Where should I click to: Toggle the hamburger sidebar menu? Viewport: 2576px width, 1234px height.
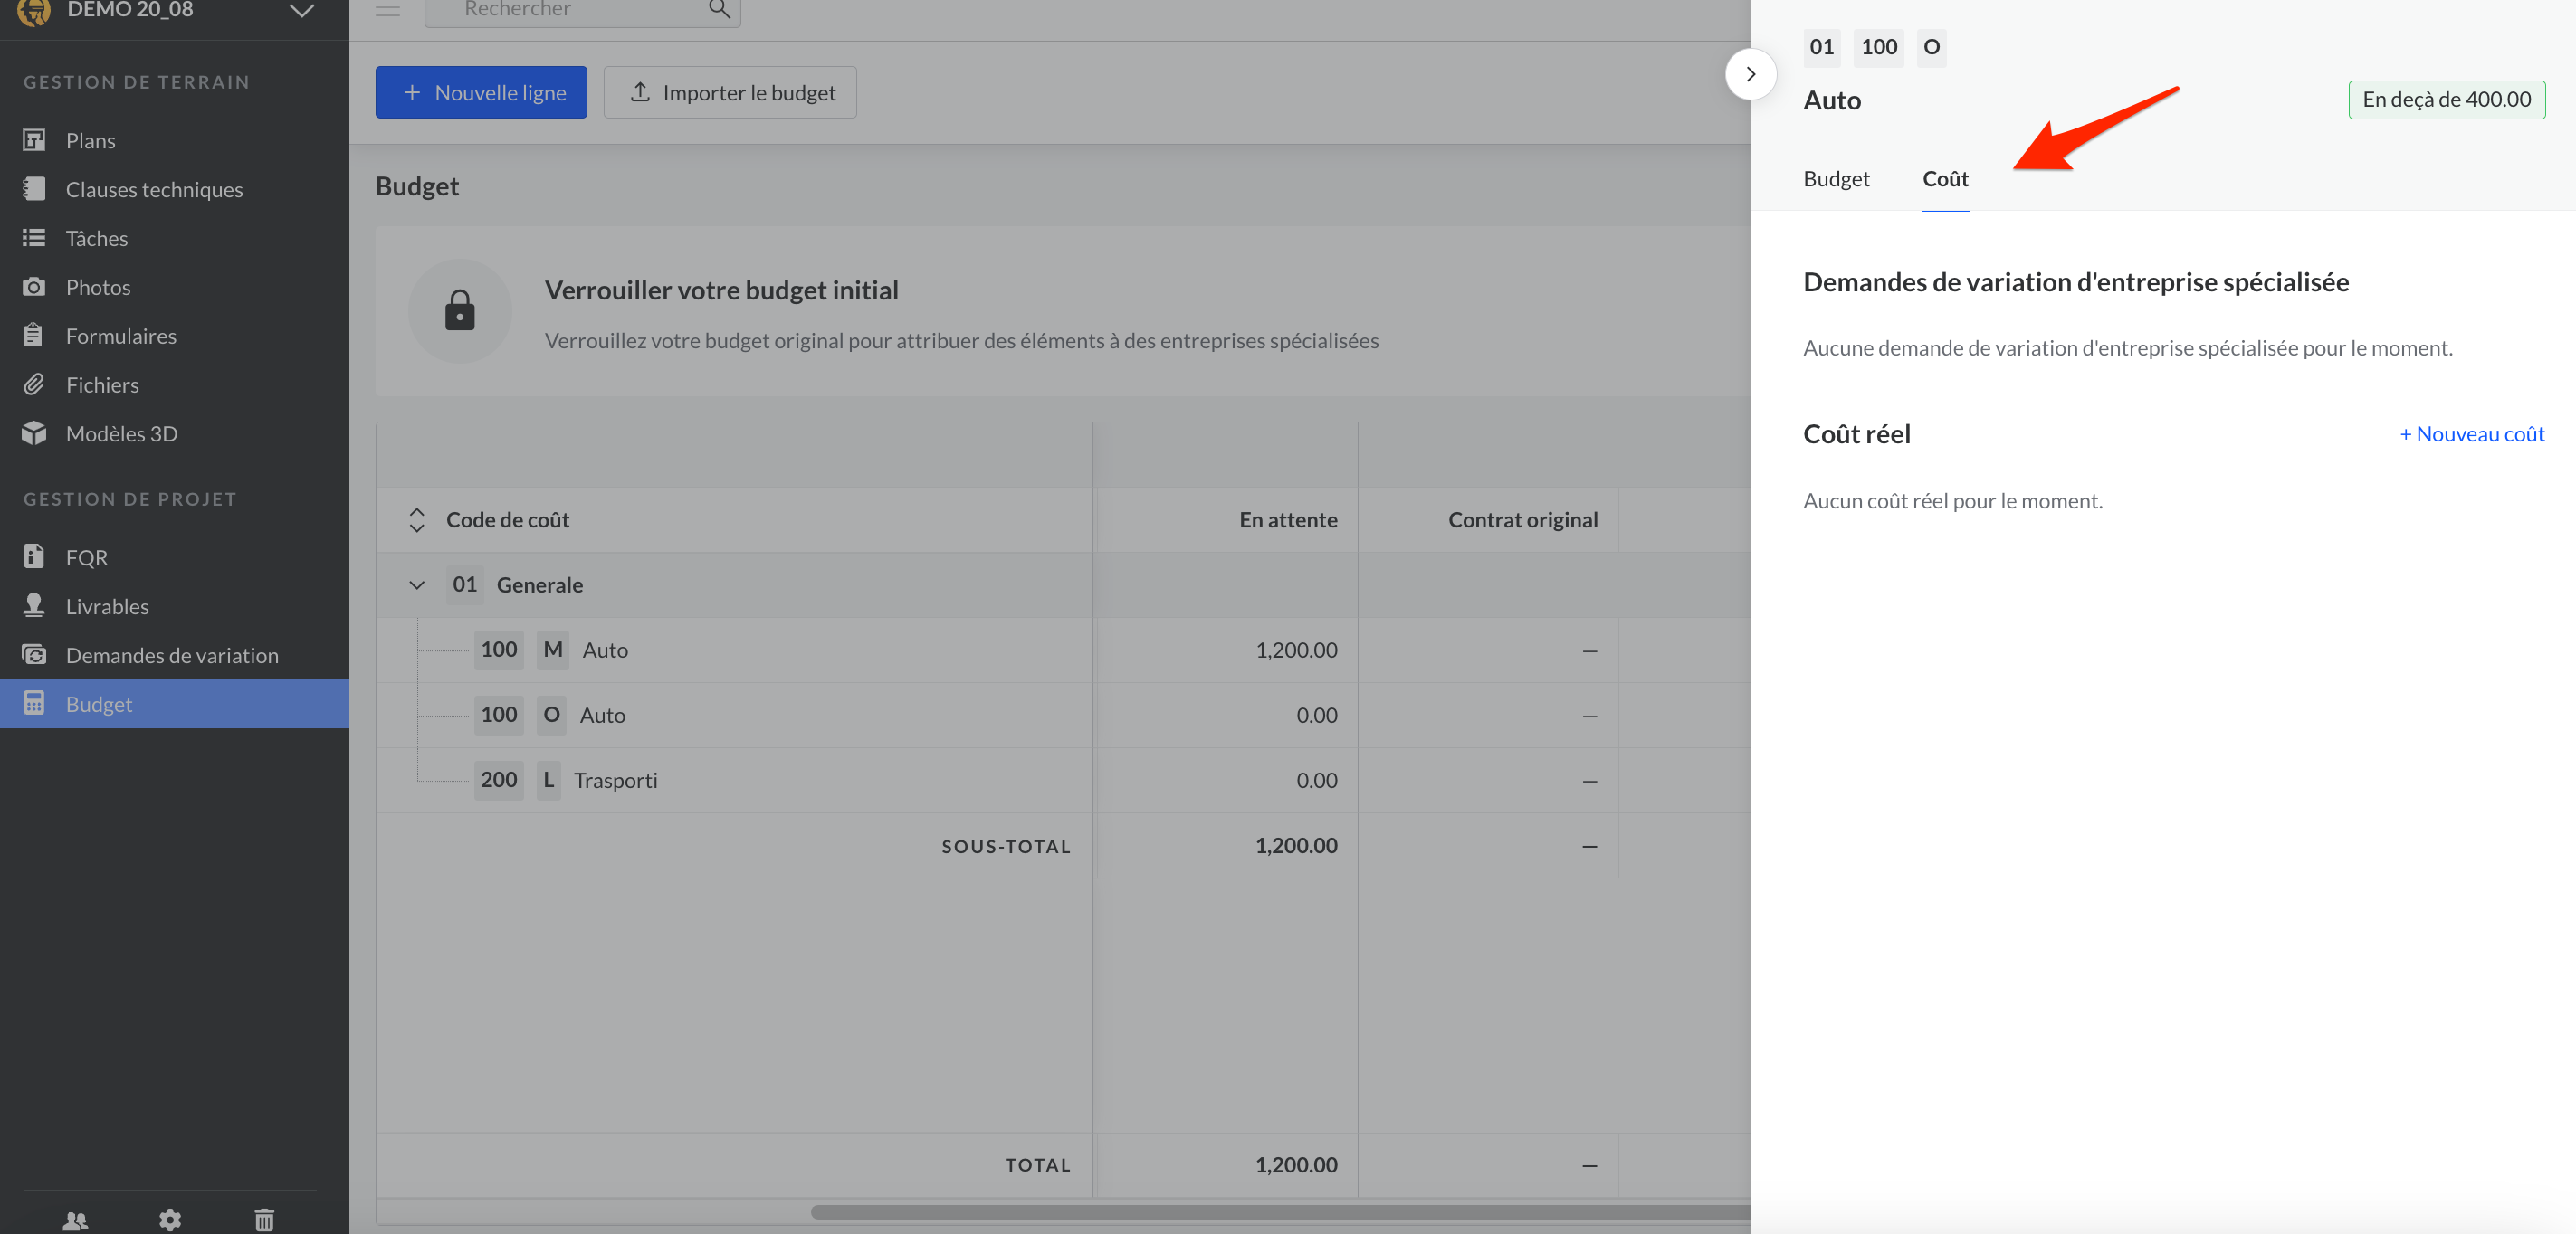[x=388, y=10]
